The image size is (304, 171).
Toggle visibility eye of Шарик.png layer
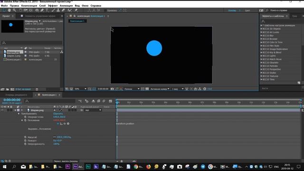tap(2, 110)
